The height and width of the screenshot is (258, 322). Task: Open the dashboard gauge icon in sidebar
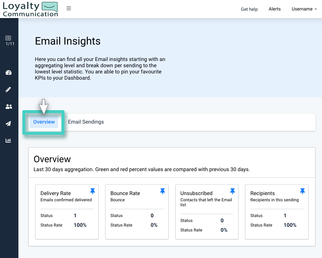(9, 72)
